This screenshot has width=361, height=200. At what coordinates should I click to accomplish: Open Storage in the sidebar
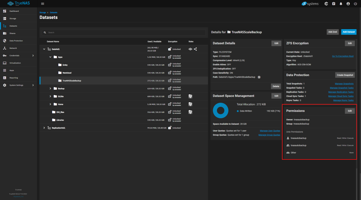[x=18, y=19]
